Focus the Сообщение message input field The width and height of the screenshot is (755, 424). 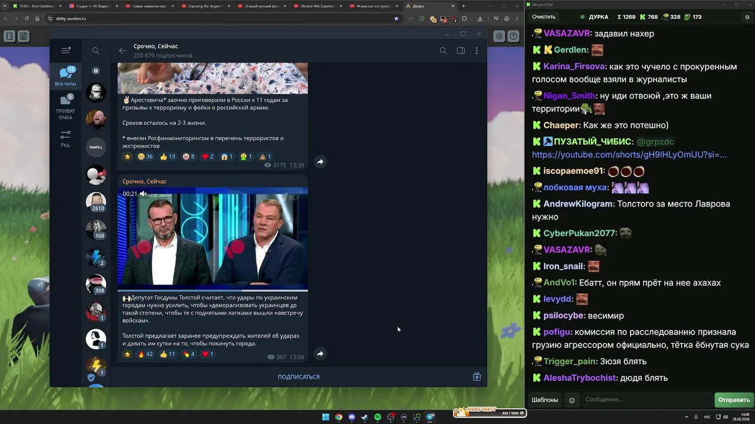tap(646, 400)
